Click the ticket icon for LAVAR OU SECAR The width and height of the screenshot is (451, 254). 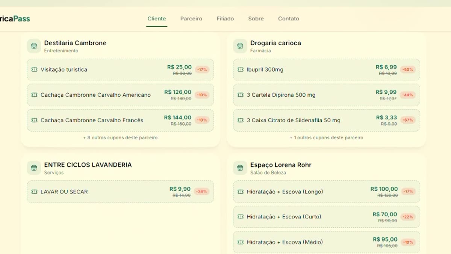pyautogui.click(x=35, y=192)
